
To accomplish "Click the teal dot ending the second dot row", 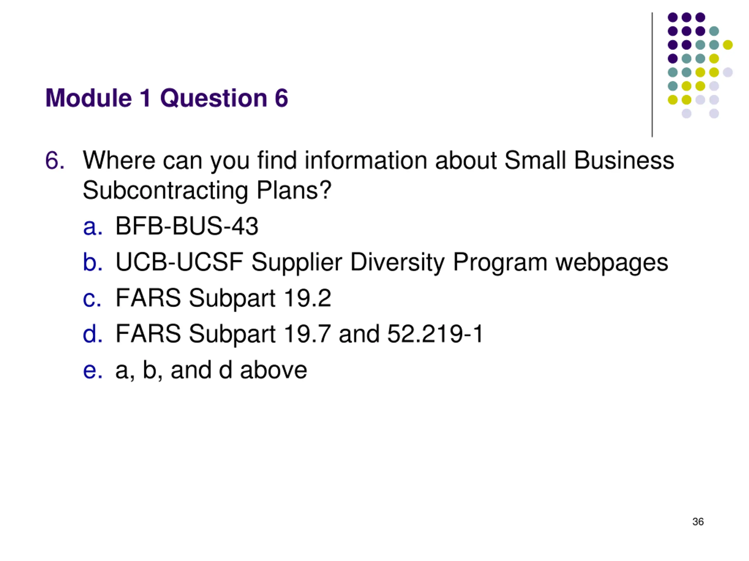I will pyautogui.click(x=714, y=31).
